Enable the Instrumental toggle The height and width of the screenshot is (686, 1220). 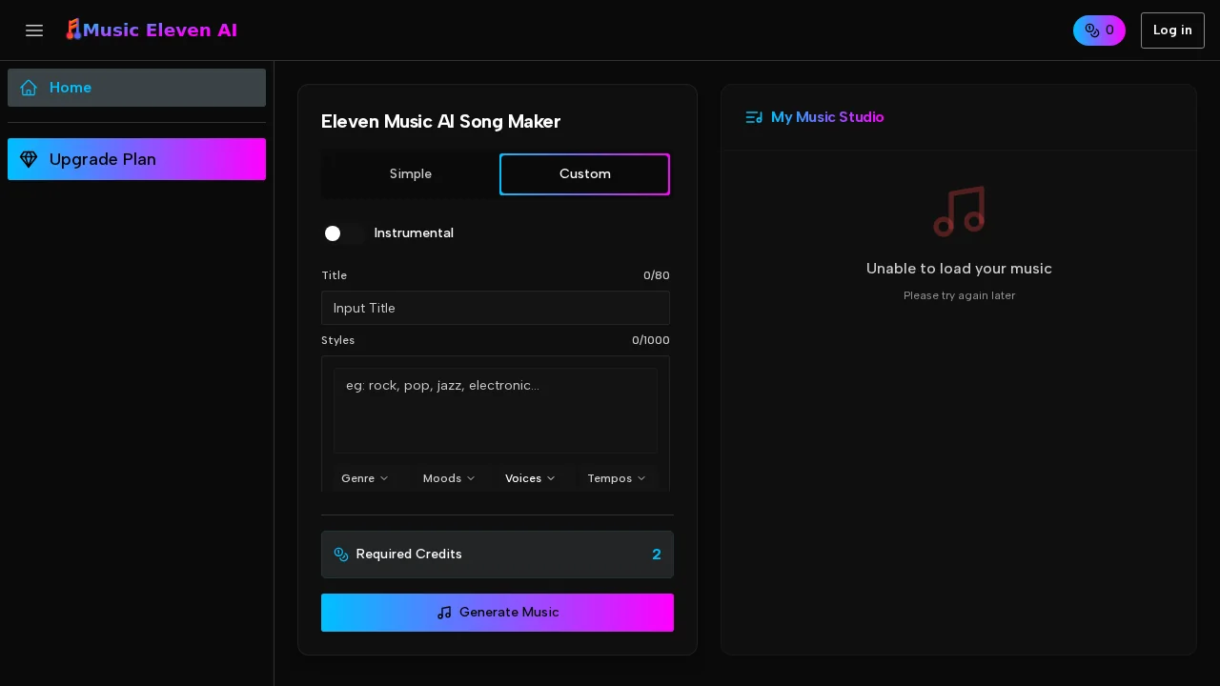(x=343, y=233)
